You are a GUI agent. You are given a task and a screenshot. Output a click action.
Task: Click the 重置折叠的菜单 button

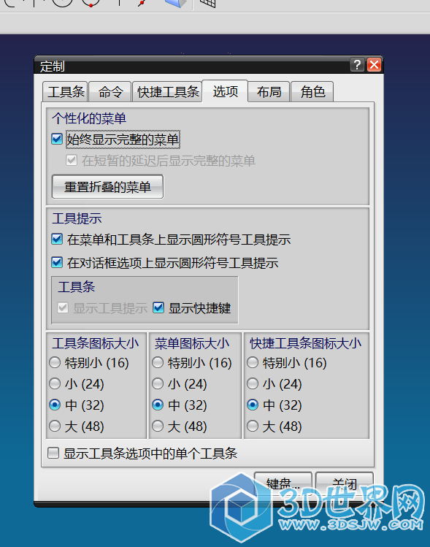tap(107, 187)
